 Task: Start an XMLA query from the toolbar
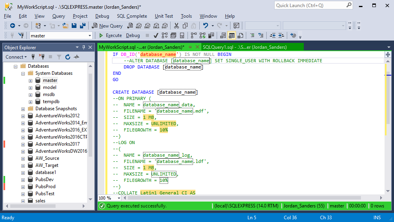click(156, 26)
